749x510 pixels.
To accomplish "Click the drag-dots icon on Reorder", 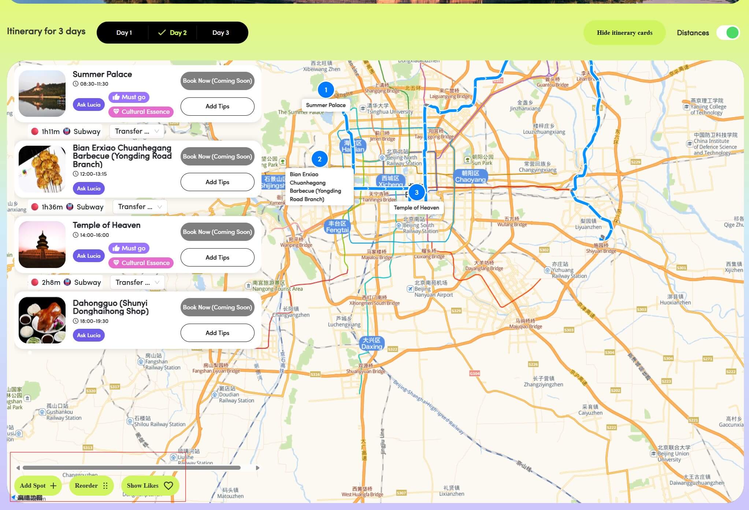I will 105,486.
